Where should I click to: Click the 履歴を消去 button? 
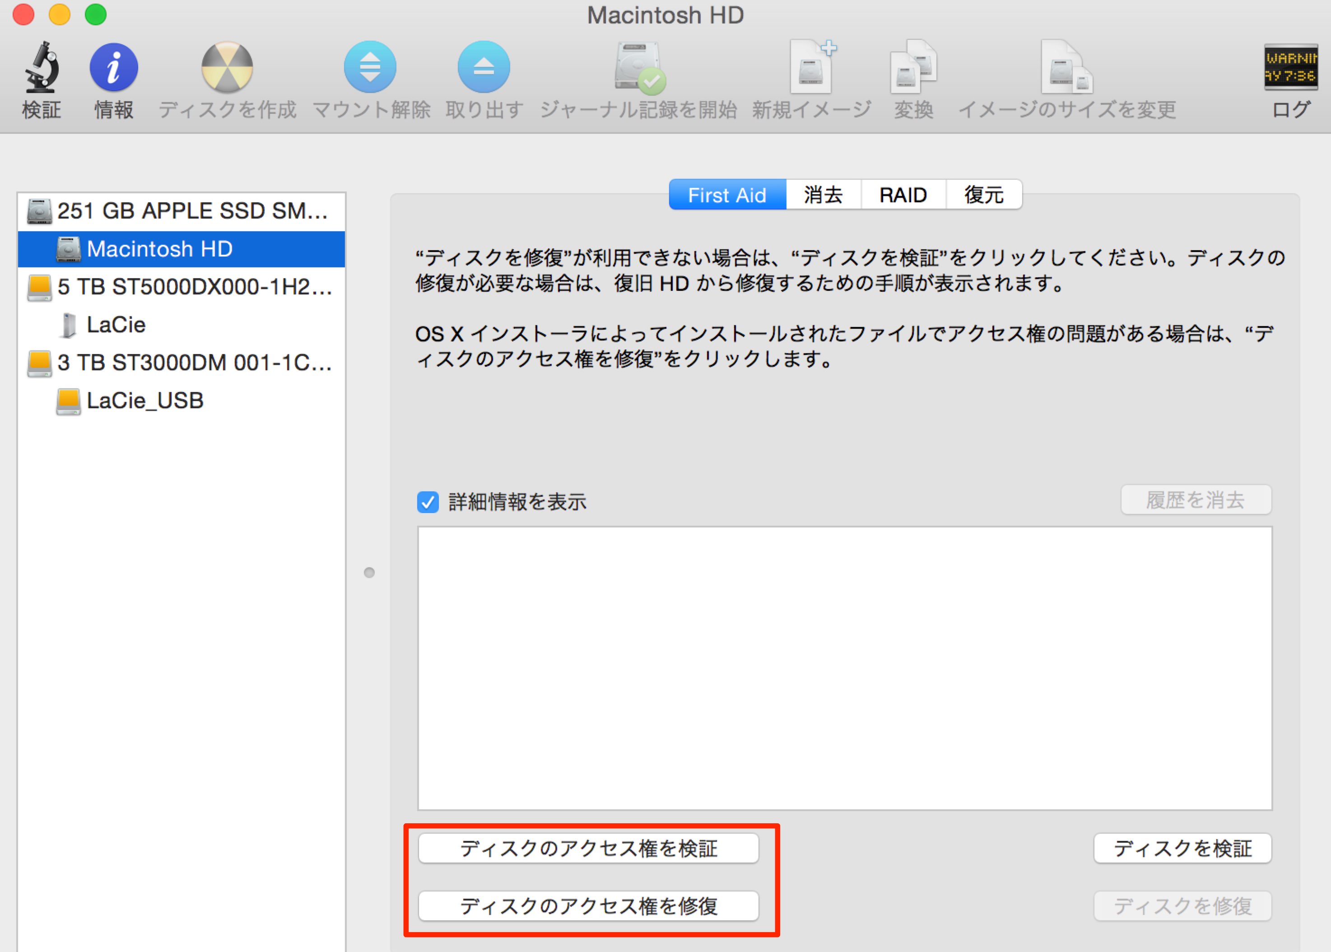(1196, 500)
